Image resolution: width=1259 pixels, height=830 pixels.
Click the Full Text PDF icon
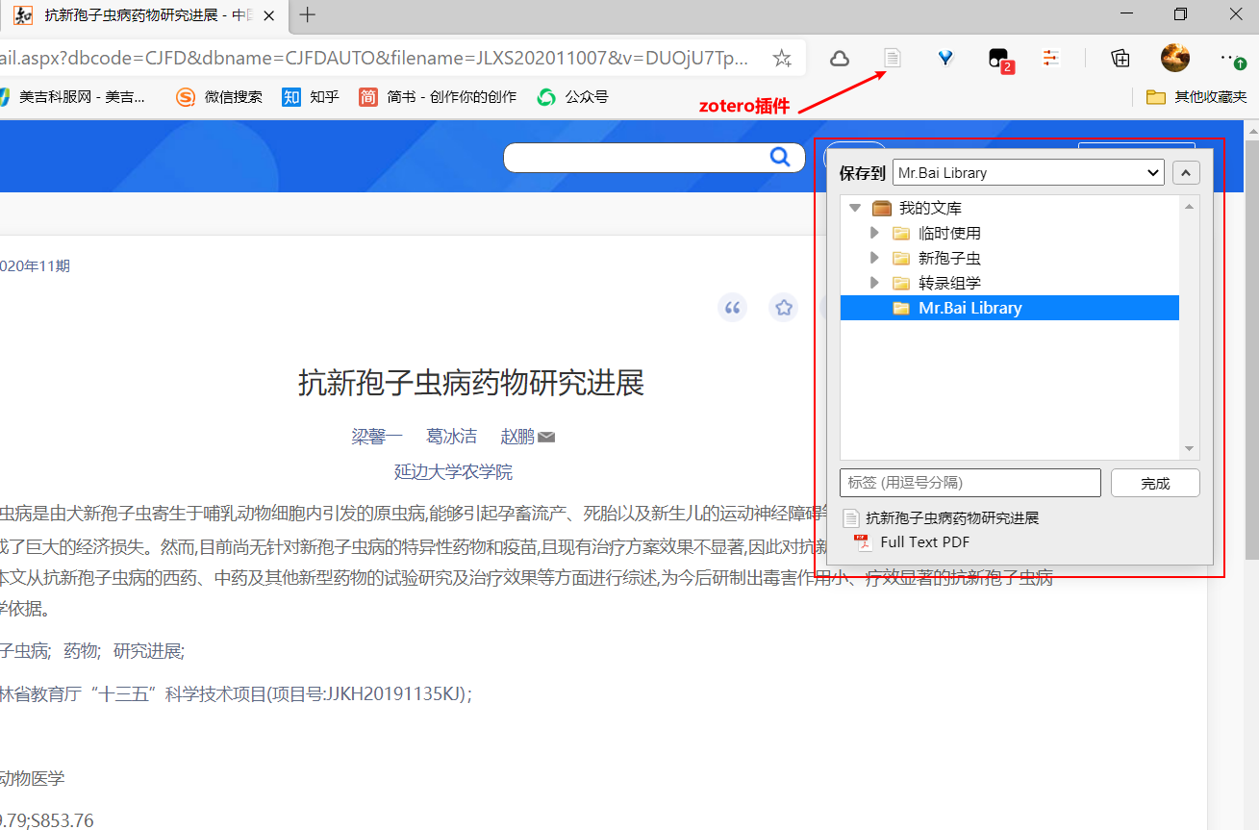tap(863, 542)
